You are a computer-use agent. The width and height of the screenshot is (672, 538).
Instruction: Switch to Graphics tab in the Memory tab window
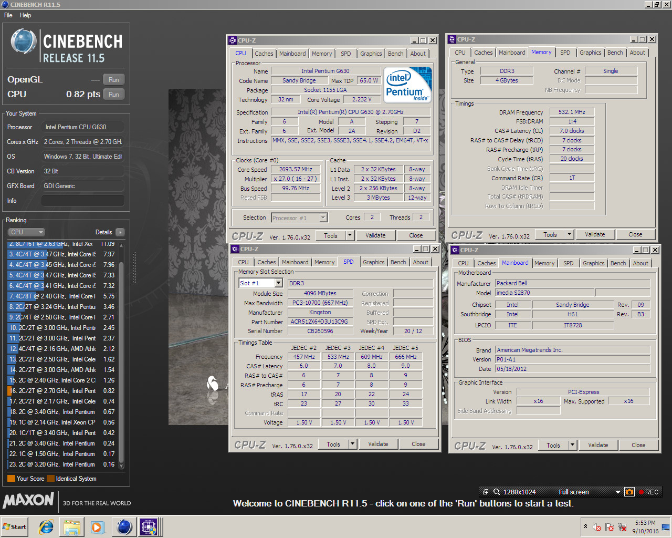pos(591,53)
